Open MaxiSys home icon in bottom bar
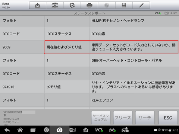This screenshot has width=179, height=134. 86,130
